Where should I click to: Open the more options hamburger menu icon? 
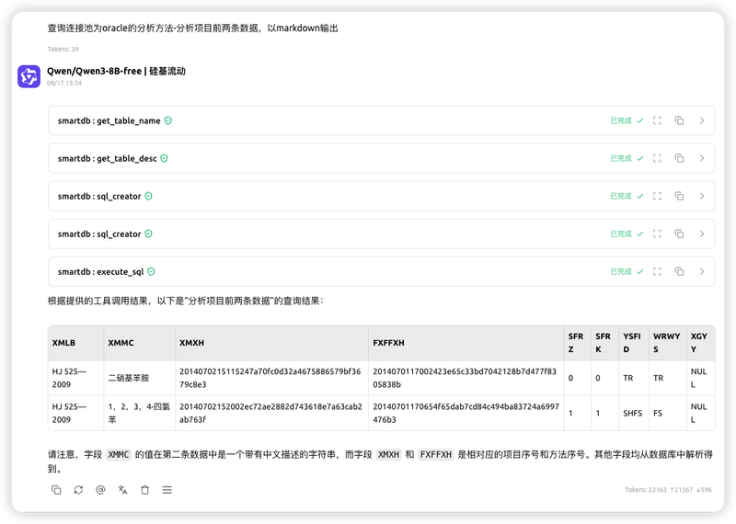(x=167, y=490)
